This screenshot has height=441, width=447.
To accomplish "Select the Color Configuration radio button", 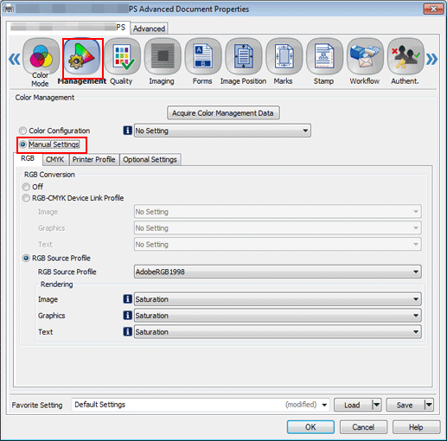I will coord(22,131).
